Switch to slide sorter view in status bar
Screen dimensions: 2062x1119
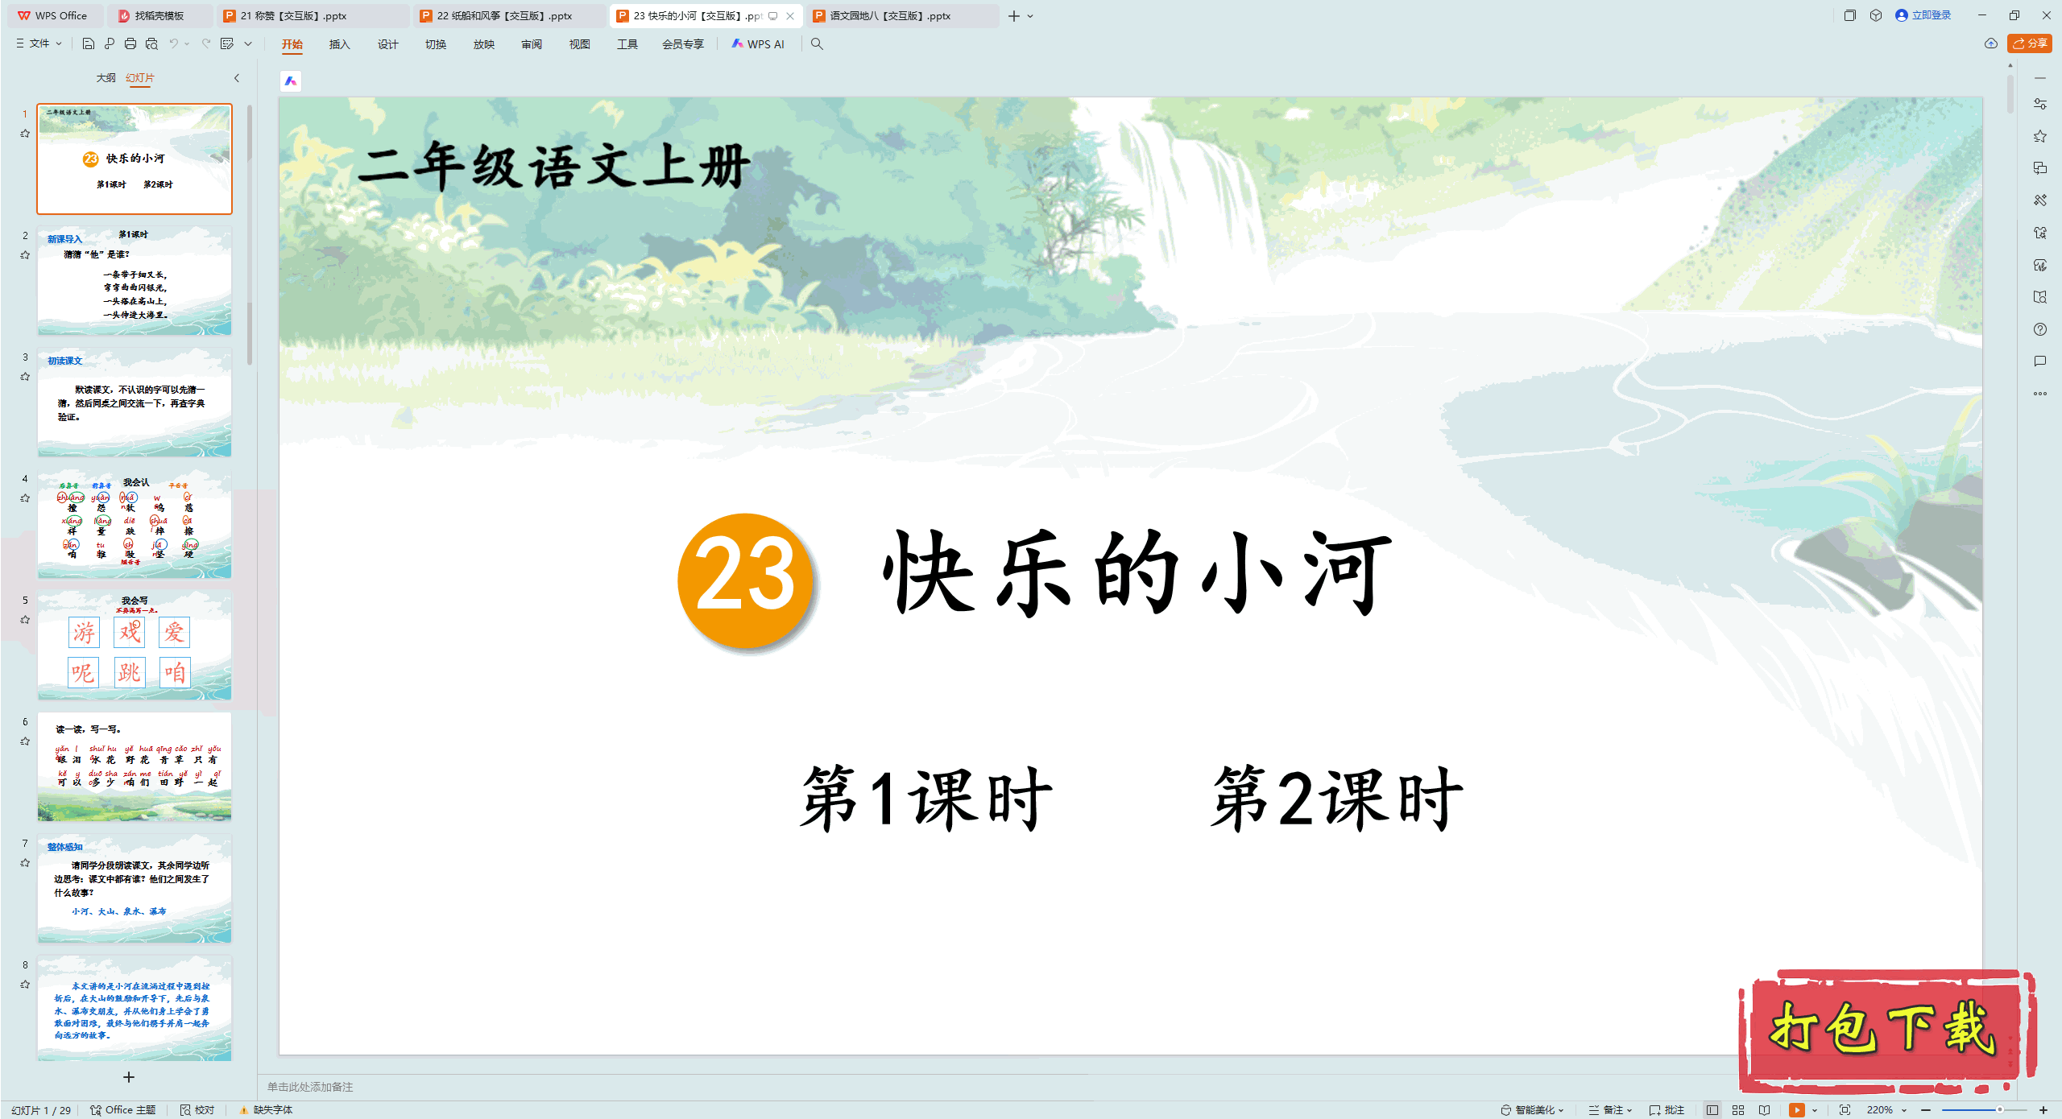[1739, 1109]
